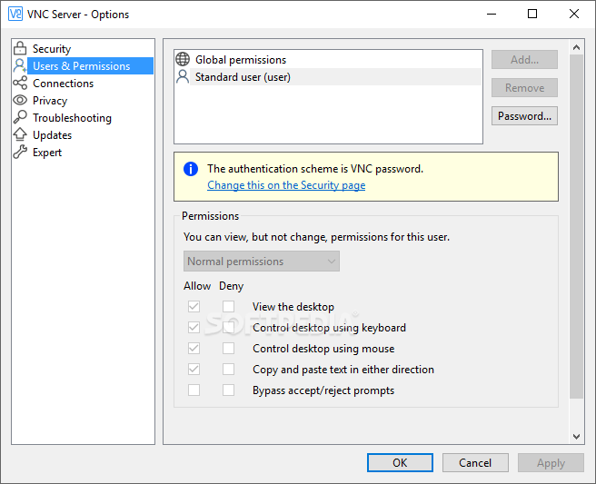Toggle Allow for Bypass accept/reject prompts
The image size is (596, 484).
(x=194, y=390)
